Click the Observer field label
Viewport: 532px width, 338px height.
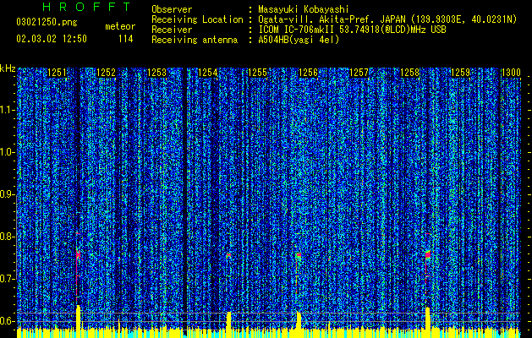click(172, 9)
